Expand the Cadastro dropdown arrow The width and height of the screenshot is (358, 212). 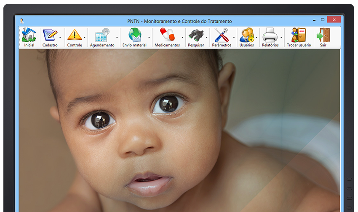coord(60,38)
